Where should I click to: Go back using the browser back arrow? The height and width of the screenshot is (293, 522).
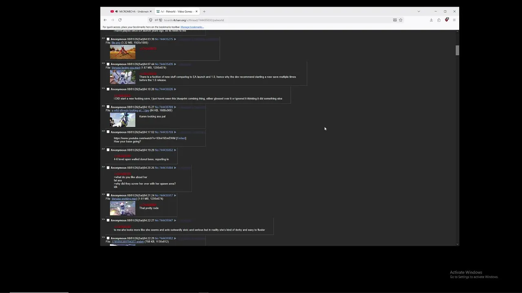[x=105, y=20]
